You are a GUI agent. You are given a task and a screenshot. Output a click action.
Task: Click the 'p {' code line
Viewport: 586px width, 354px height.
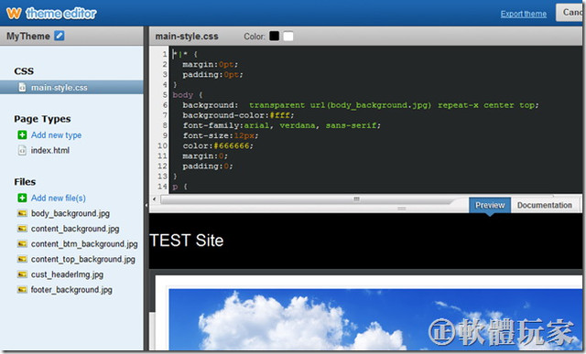tap(179, 186)
